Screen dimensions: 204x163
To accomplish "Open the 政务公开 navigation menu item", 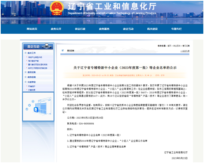I will click(56, 29).
